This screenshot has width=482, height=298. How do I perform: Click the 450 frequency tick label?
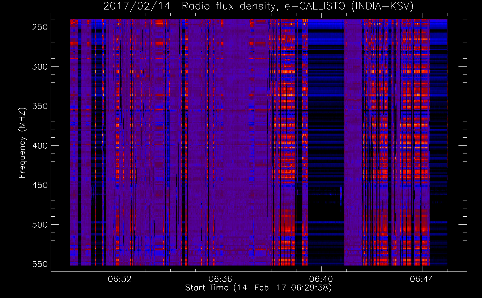40,185
